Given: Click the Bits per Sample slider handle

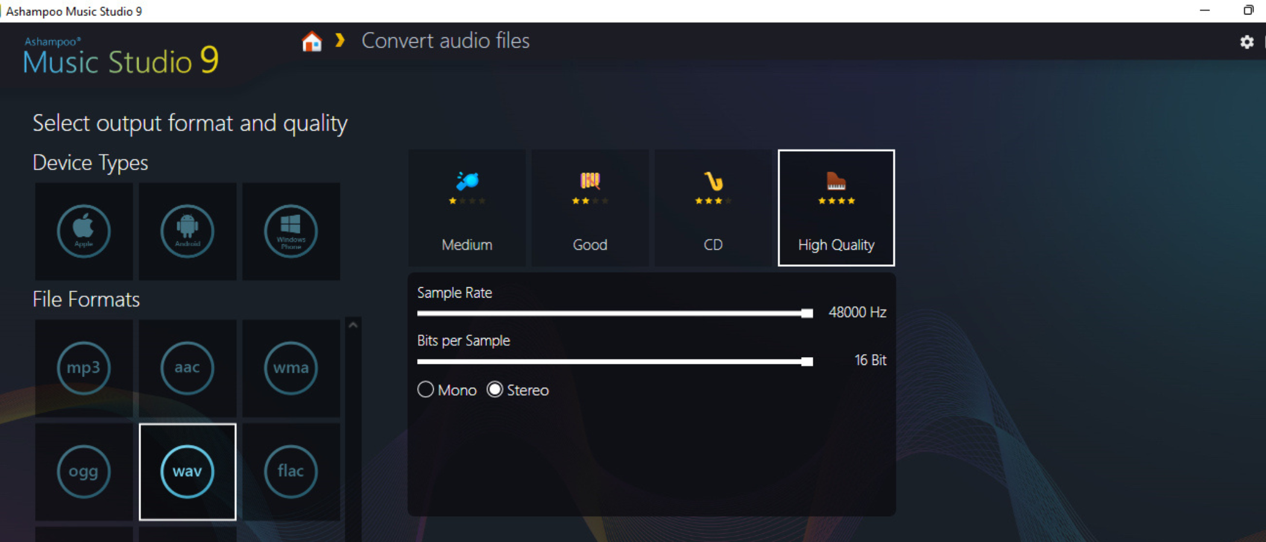Looking at the screenshot, I should click(x=807, y=361).
